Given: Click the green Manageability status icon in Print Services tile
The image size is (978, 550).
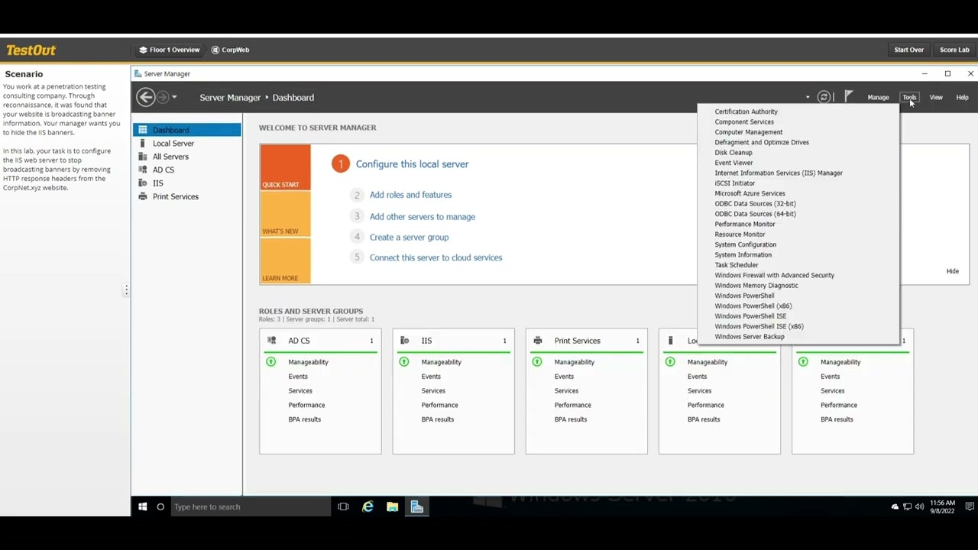Looking at the screenshot, I should tap(536, 361).
